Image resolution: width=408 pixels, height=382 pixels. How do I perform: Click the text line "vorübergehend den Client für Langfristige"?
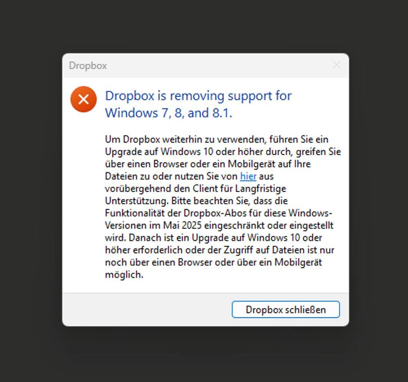point(195,188)
